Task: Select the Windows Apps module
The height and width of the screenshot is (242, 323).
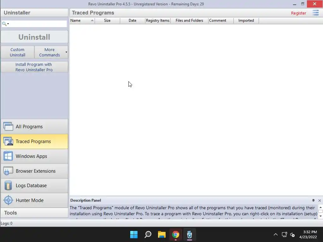Action: (x=34, y=156)
